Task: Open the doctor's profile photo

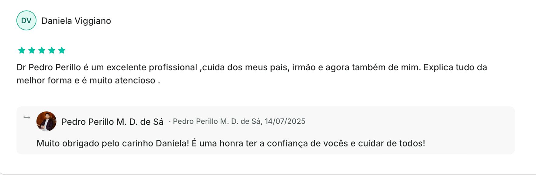Action: [46, 121]
